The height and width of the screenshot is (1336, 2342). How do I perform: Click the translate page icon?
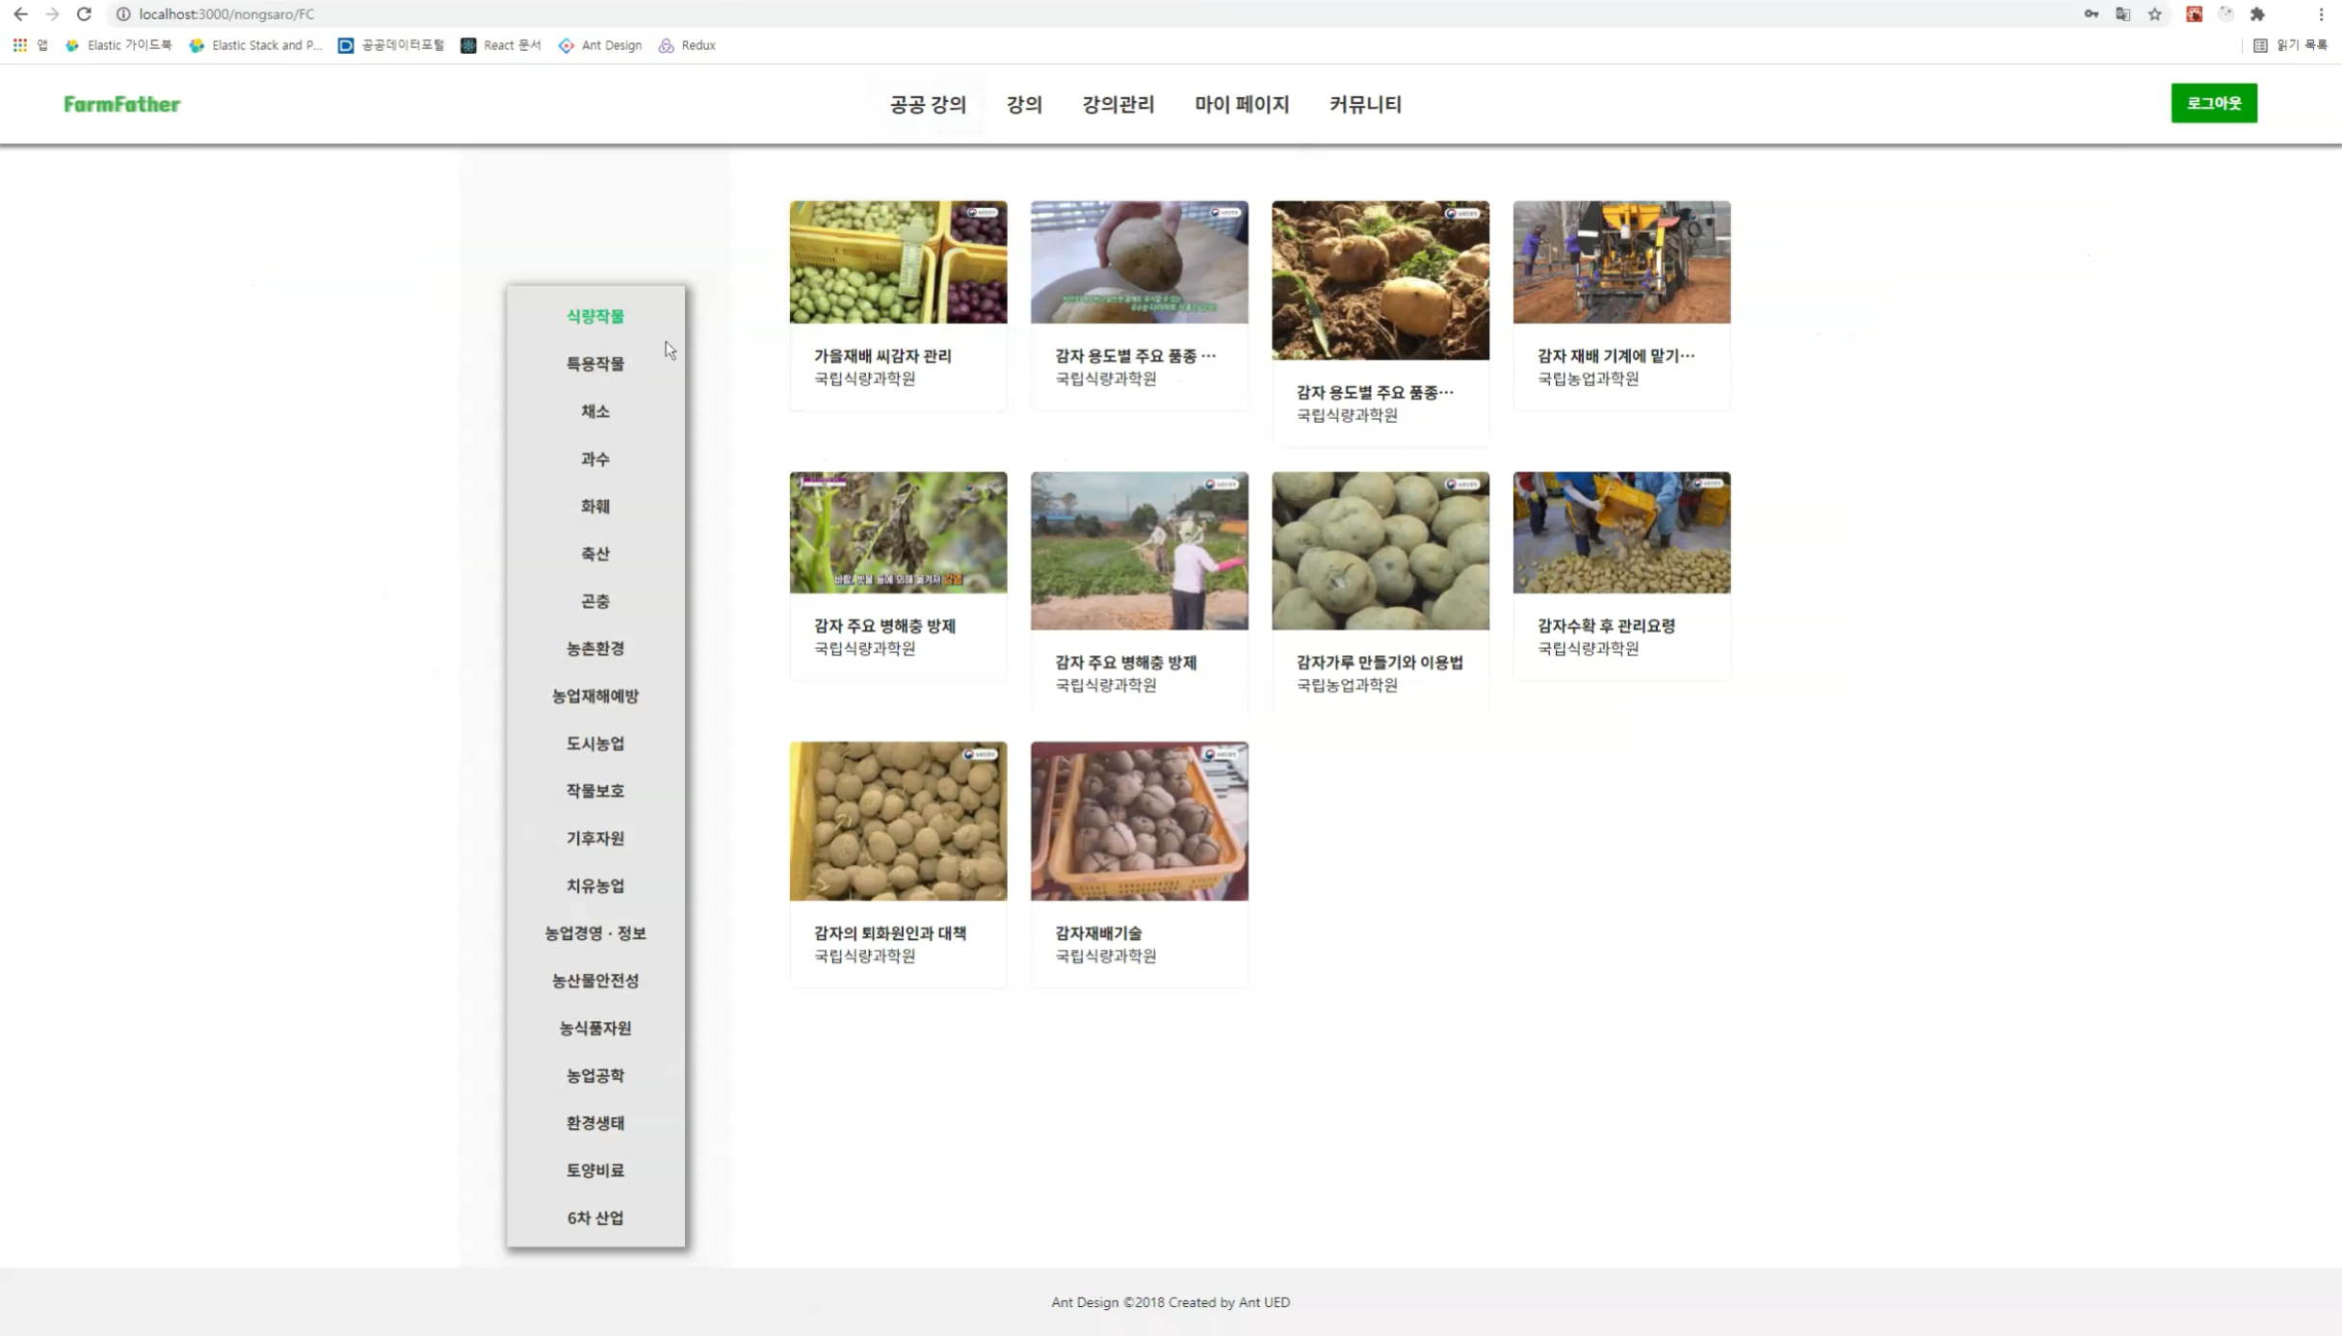pos(2122,14)
